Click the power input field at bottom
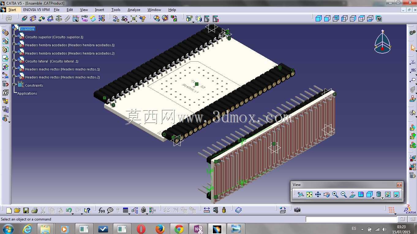 tap(351, 219)
